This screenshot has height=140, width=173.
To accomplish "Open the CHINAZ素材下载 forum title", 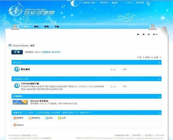I will click(x=30, y=83).
